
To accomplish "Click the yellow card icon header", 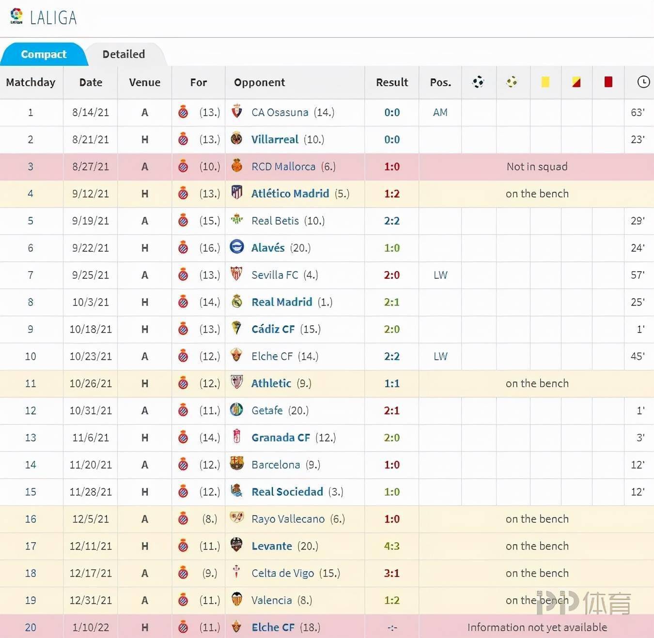I will click(x=545, y=82).
